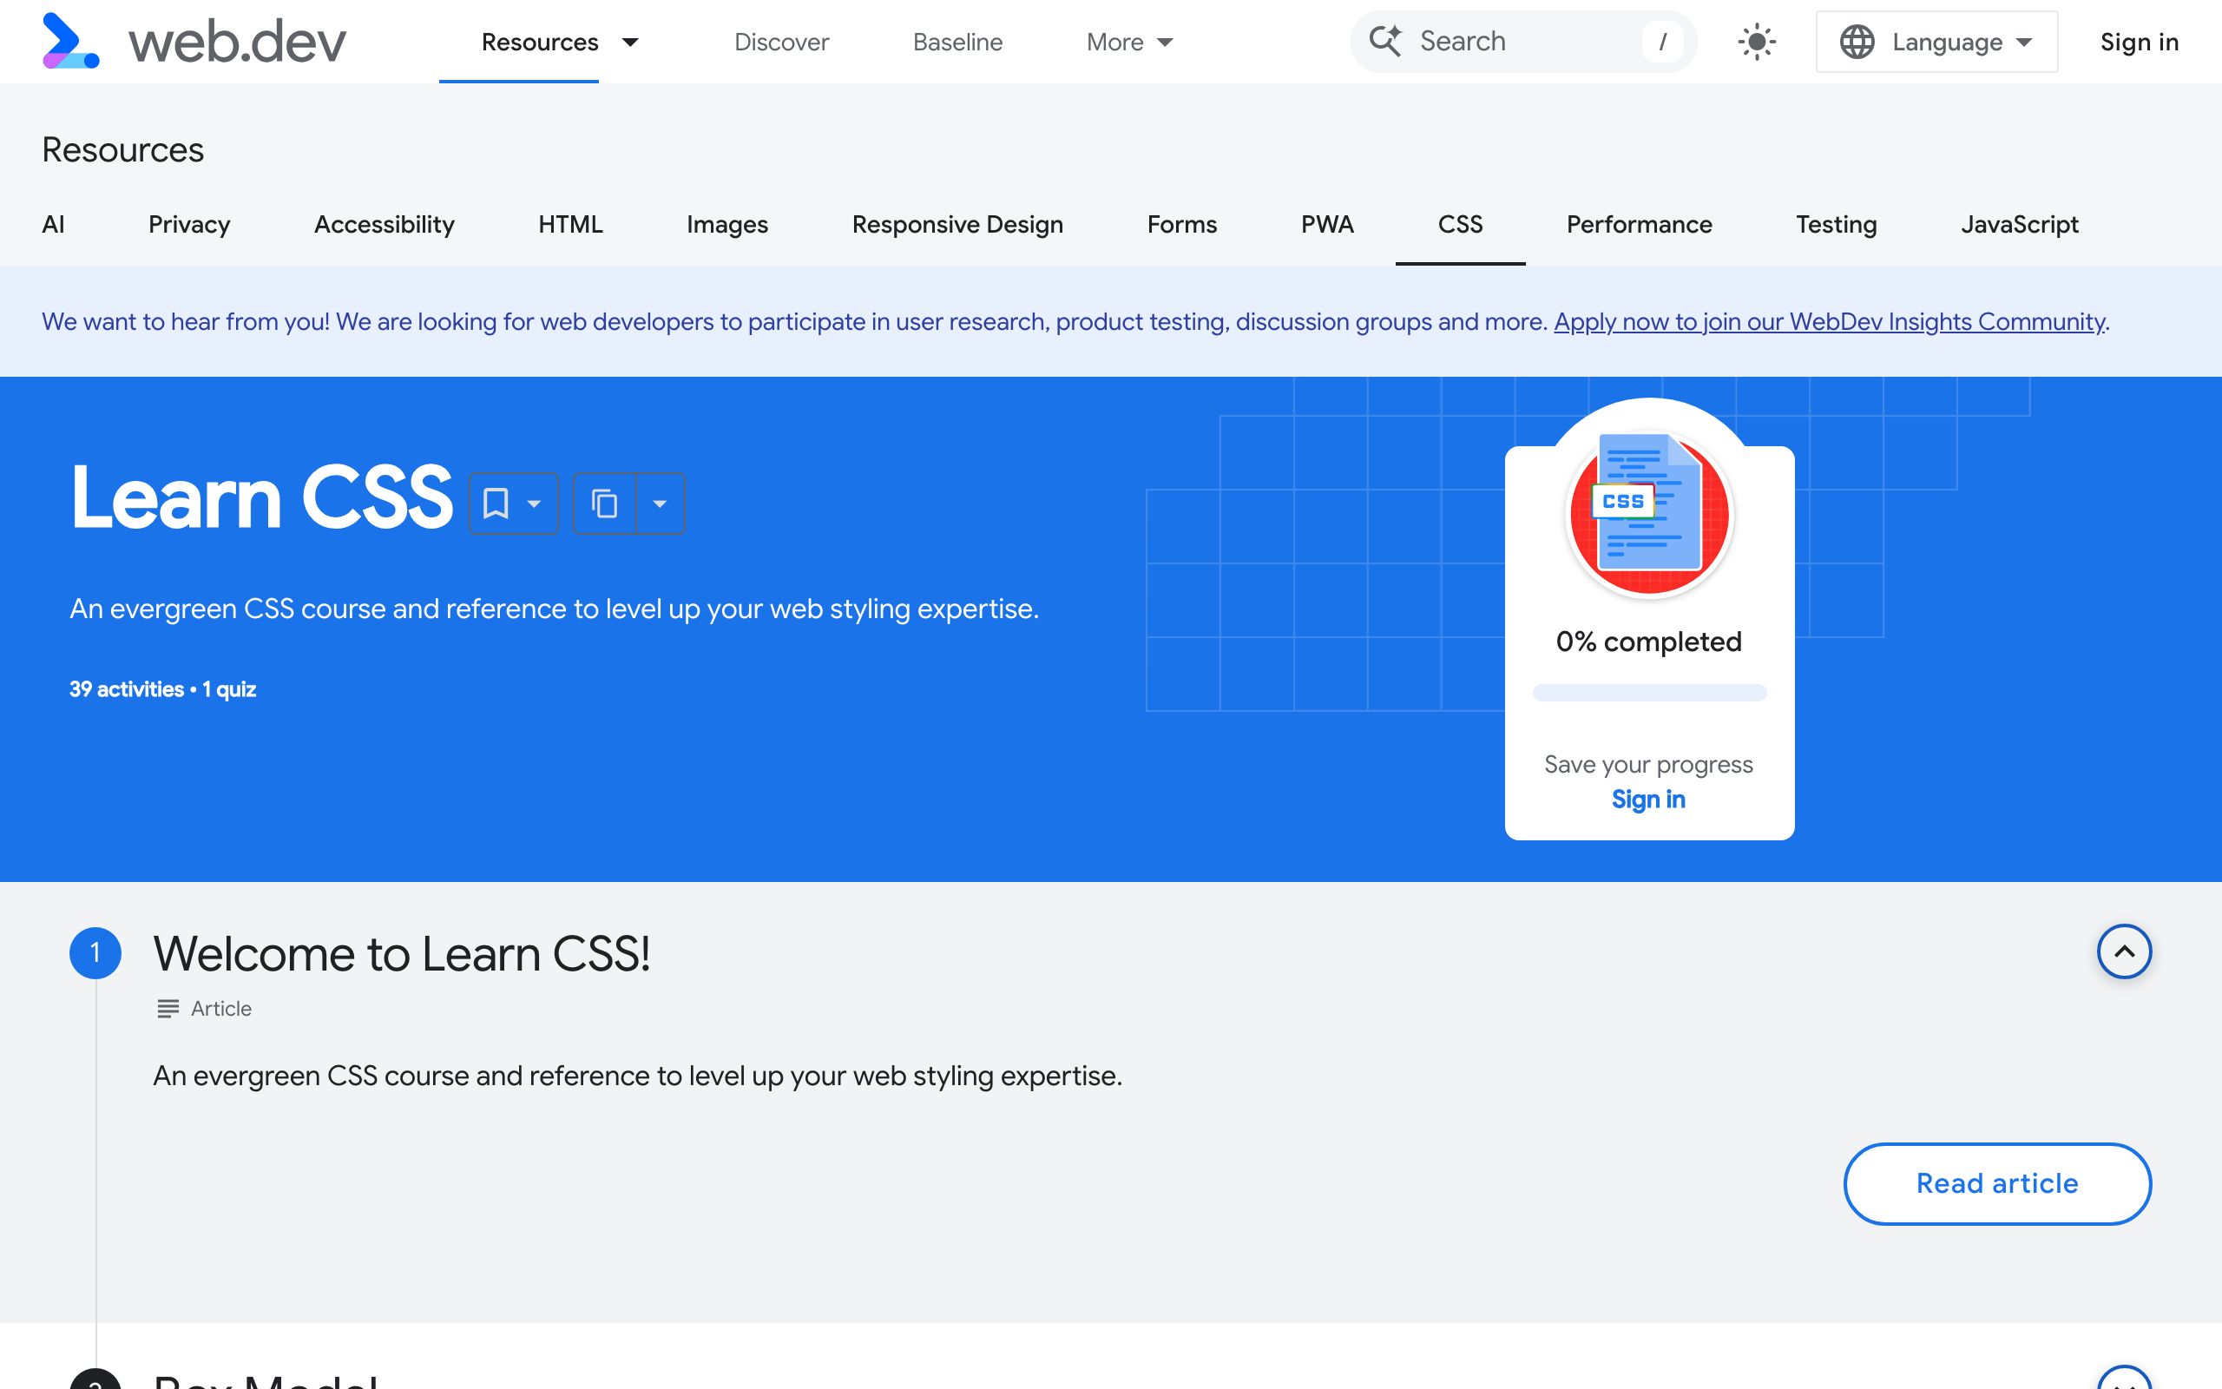
Task: Click the slash shortcut key in search
Action: pos(1662,42)
